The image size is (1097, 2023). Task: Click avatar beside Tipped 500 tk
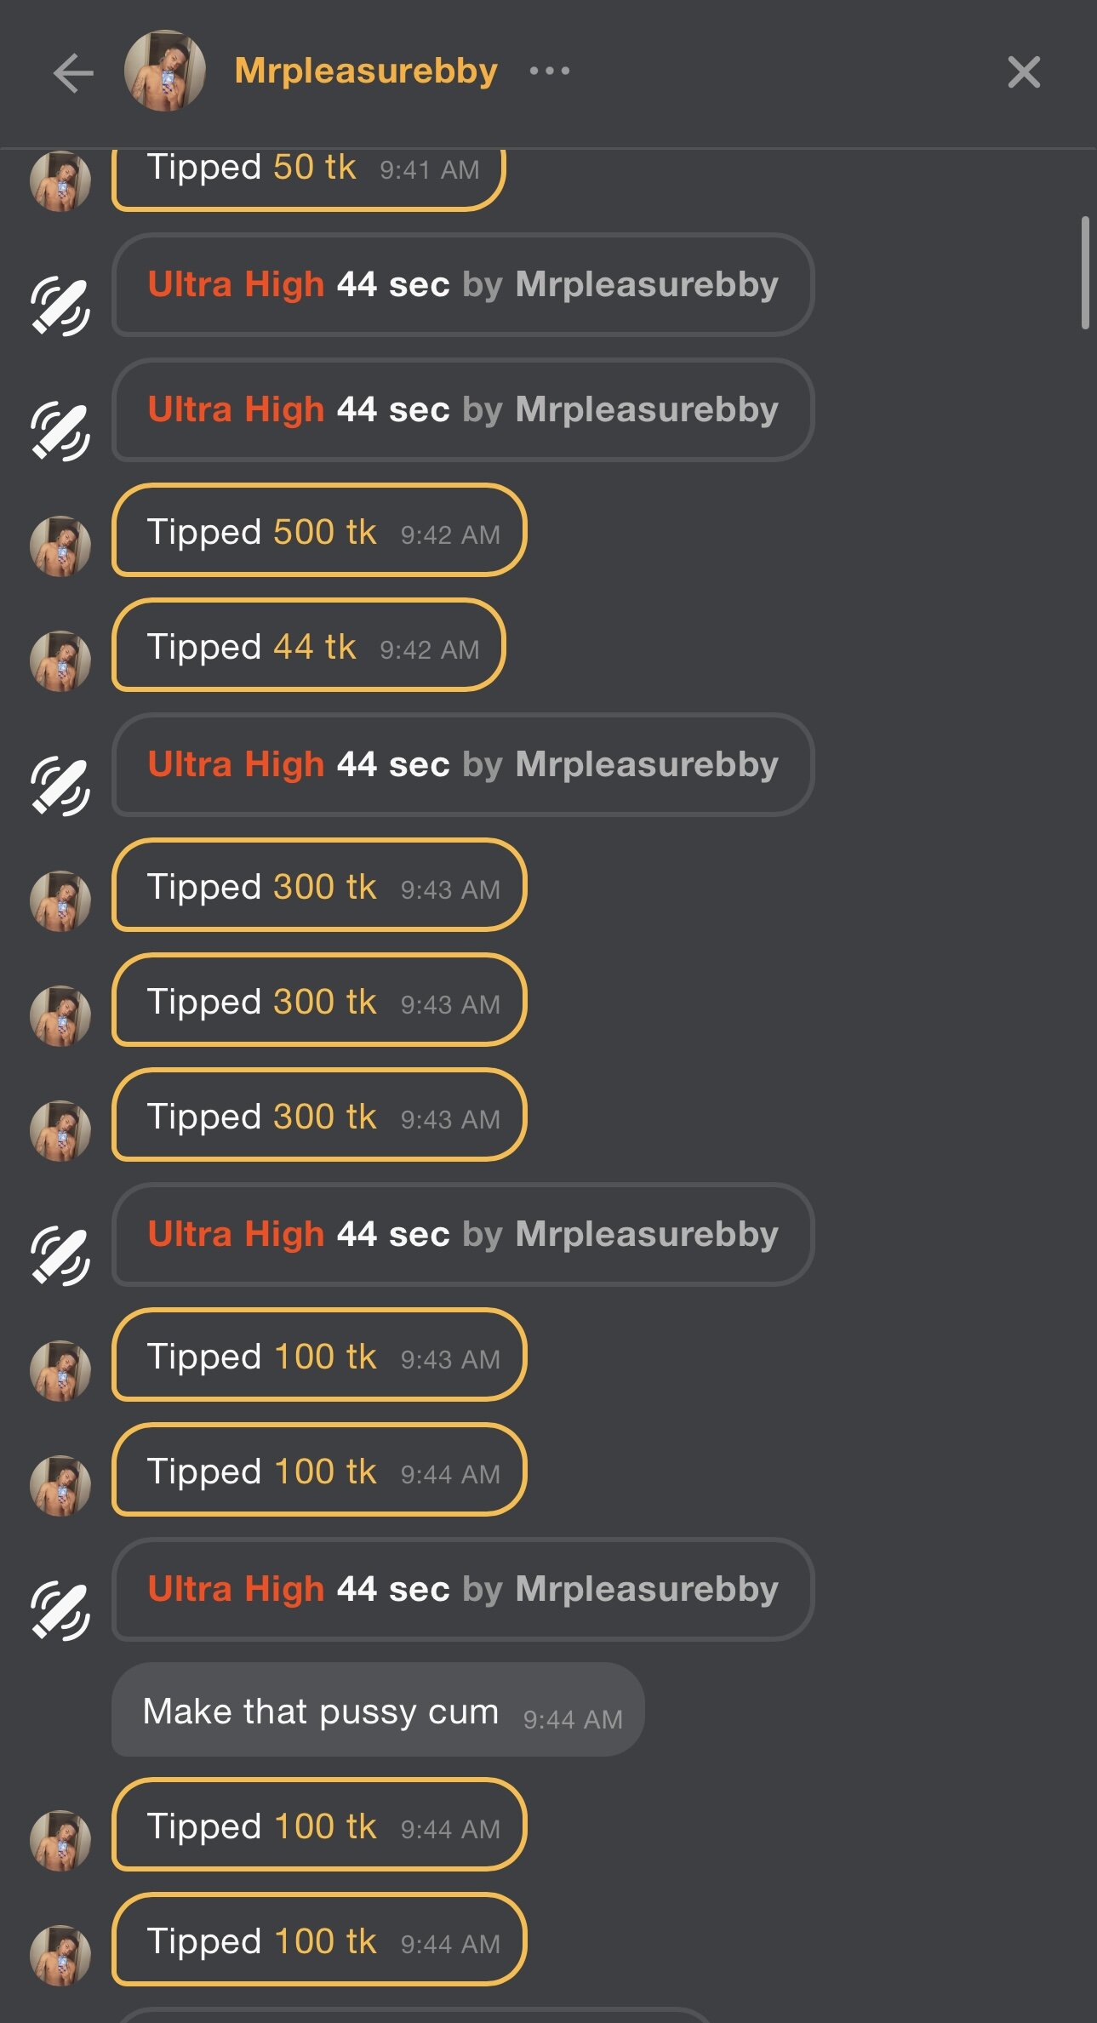(x=60, y=546)
